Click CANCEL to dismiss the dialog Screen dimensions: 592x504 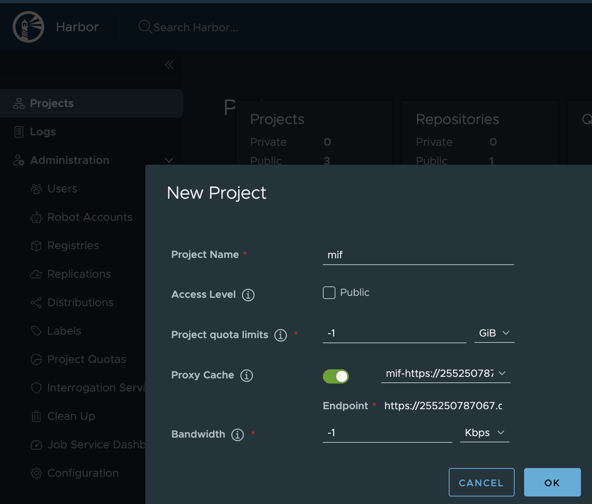pos(481,482)
